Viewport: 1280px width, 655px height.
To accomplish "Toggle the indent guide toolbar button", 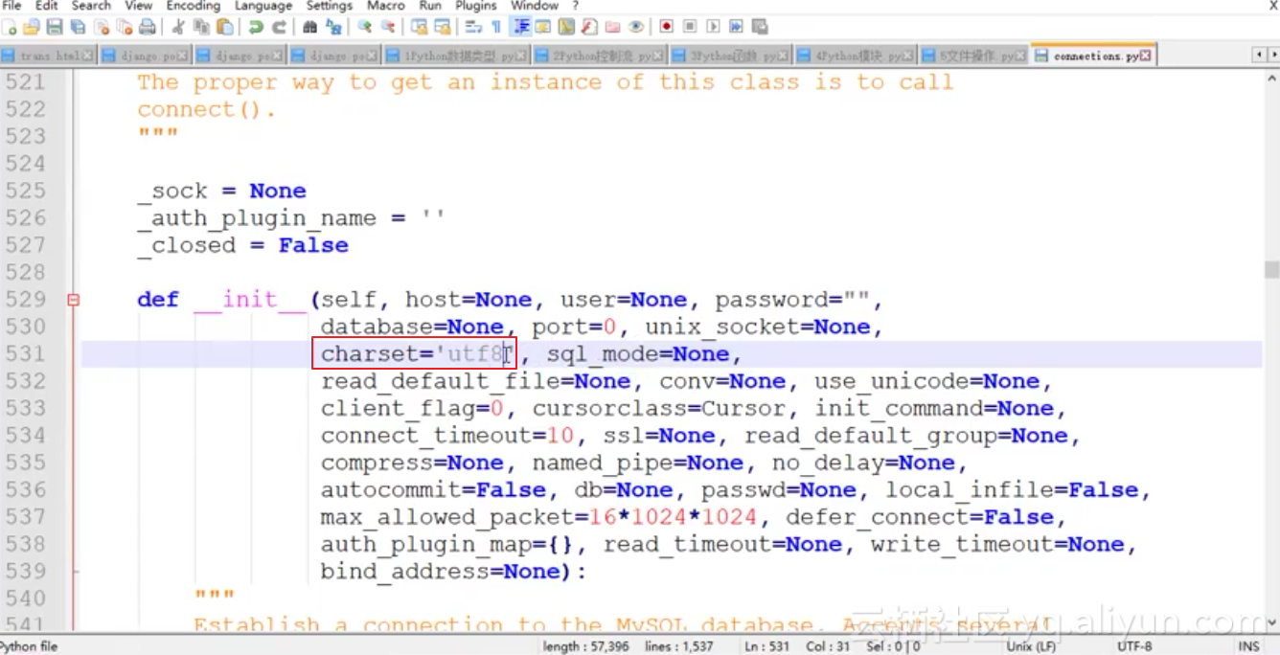I will pyautogui.click(x=520, y=27).
